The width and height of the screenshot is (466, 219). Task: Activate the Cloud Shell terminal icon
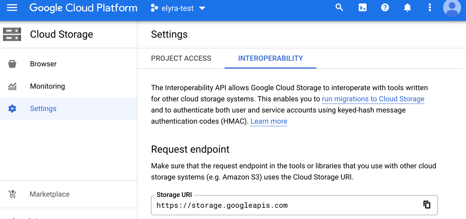(x=362, y=7)
